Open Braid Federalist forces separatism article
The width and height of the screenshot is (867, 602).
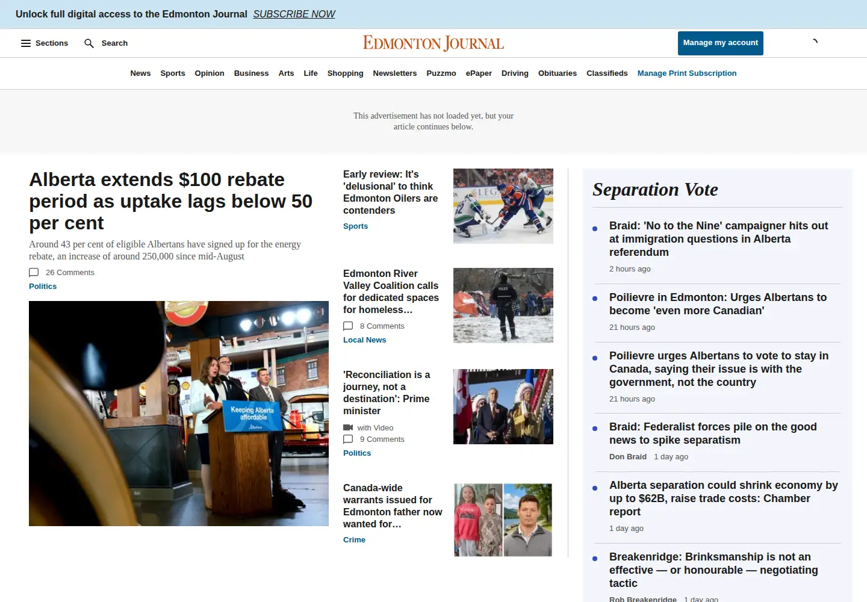(x=713, y=433)
